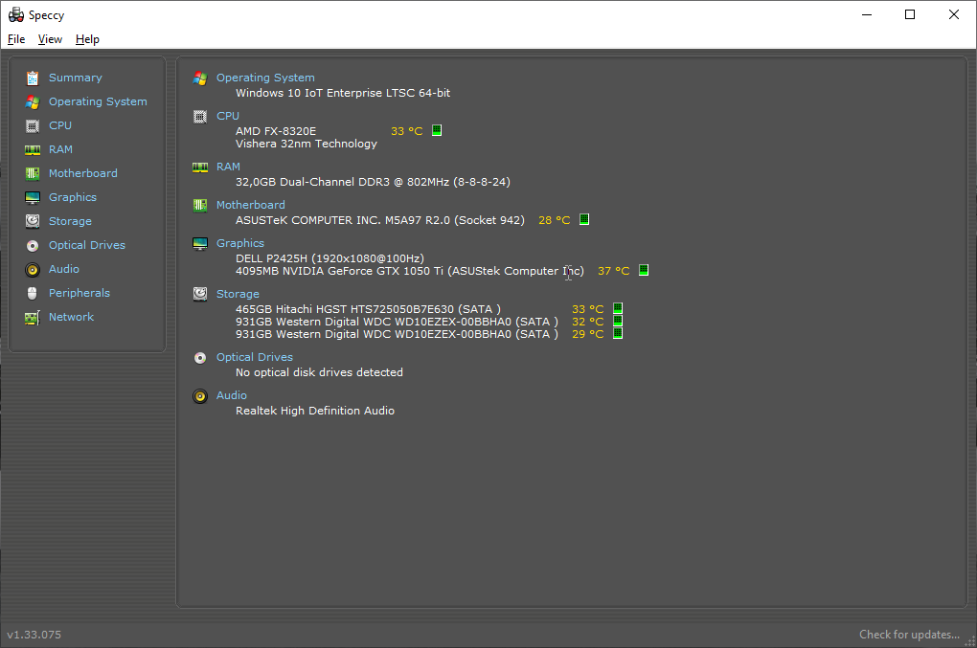Click the RAM stick icon in sidebar
977x648 pixels.
pyautogui.click(x=33, y=150)
